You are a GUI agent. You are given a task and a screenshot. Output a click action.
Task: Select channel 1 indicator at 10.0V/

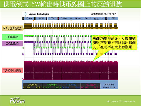[x=23, y=18]
